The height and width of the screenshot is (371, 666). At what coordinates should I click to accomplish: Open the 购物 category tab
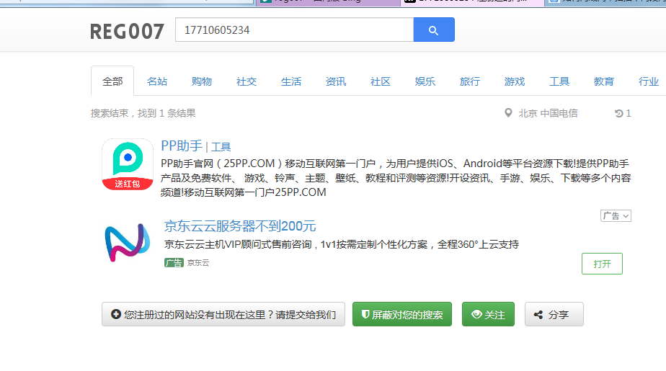(202, 81)
